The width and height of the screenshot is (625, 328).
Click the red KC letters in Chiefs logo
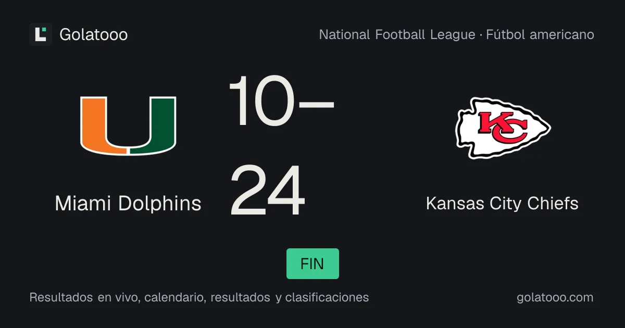(x=503, y=128)
